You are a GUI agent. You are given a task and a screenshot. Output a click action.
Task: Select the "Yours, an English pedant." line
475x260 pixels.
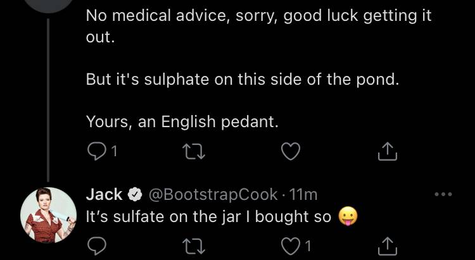point(182,122)
